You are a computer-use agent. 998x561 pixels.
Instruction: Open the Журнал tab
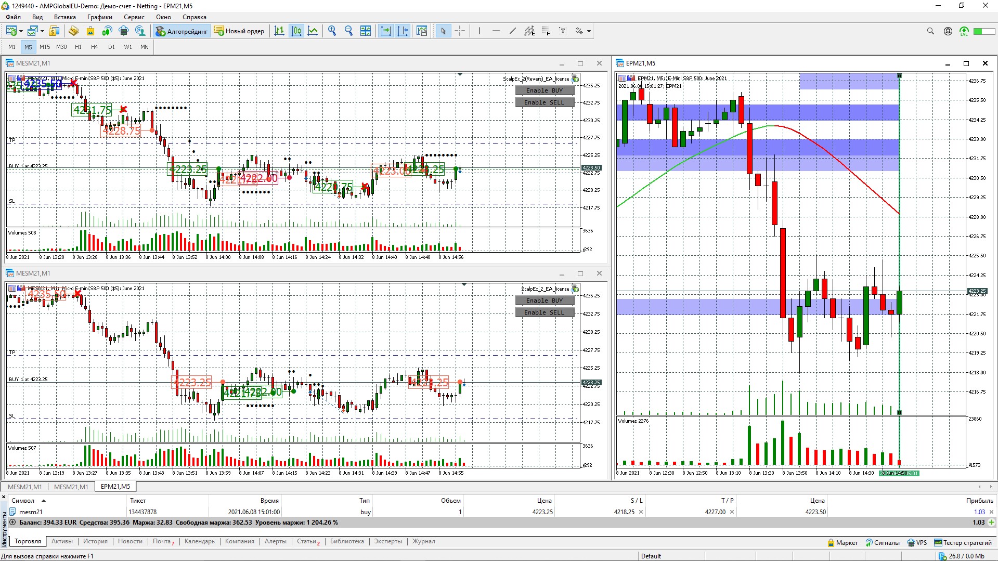click(424, 541)
